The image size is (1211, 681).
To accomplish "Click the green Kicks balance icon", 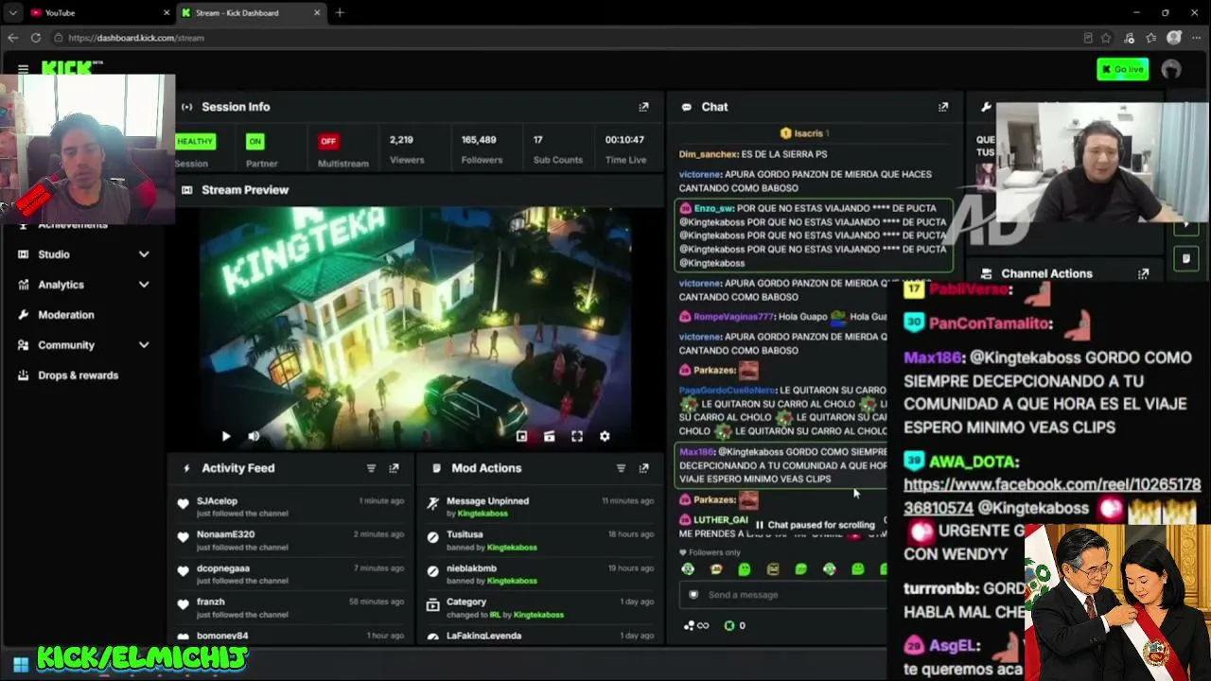I will click(x=728, y=625).
